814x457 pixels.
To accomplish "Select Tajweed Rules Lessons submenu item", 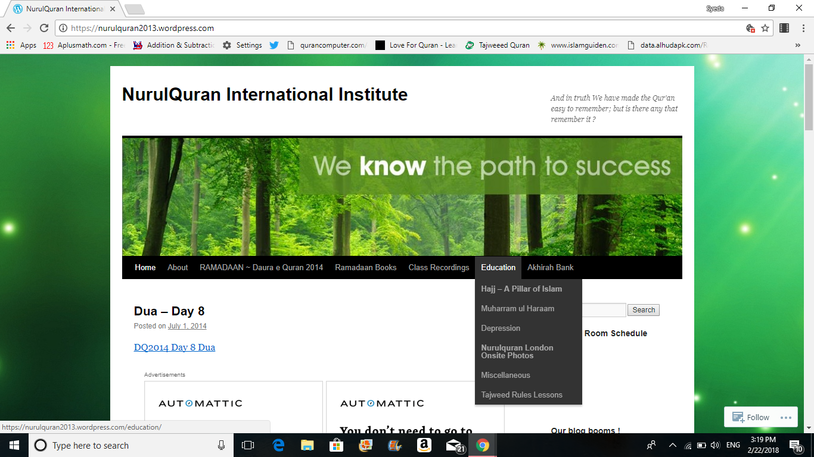I will point(521,395).
